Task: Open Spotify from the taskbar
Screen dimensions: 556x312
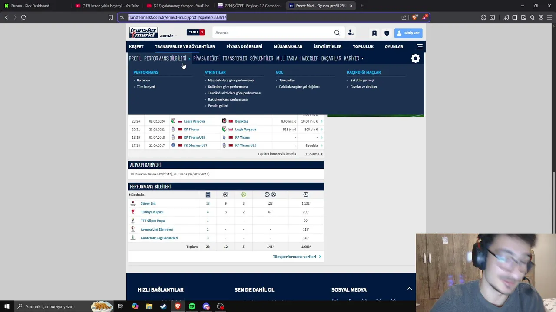Action: [192, 306]
